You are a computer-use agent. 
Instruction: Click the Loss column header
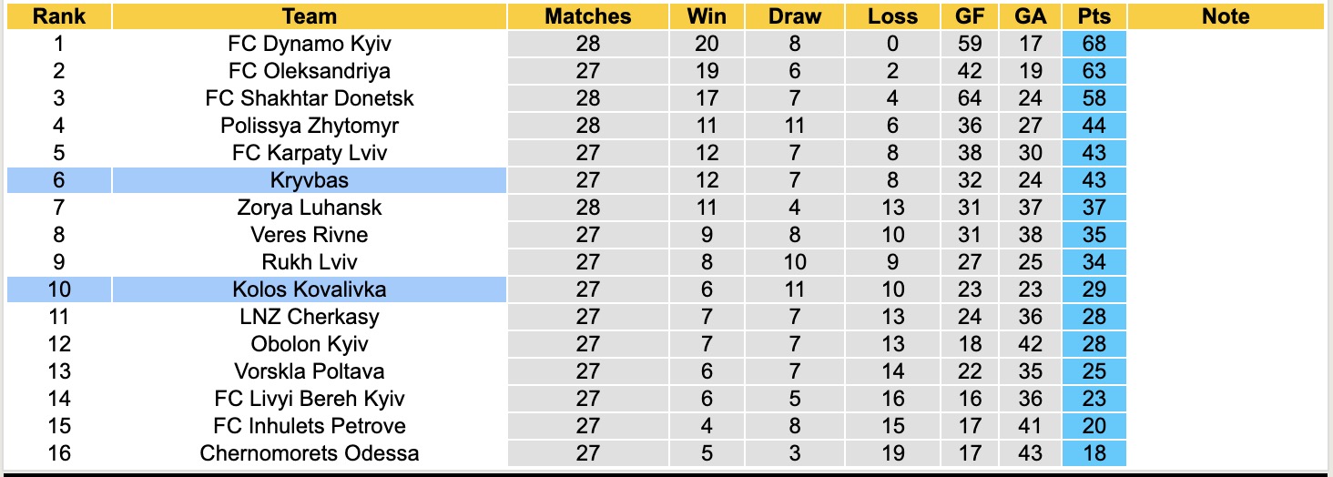[892, 16]
